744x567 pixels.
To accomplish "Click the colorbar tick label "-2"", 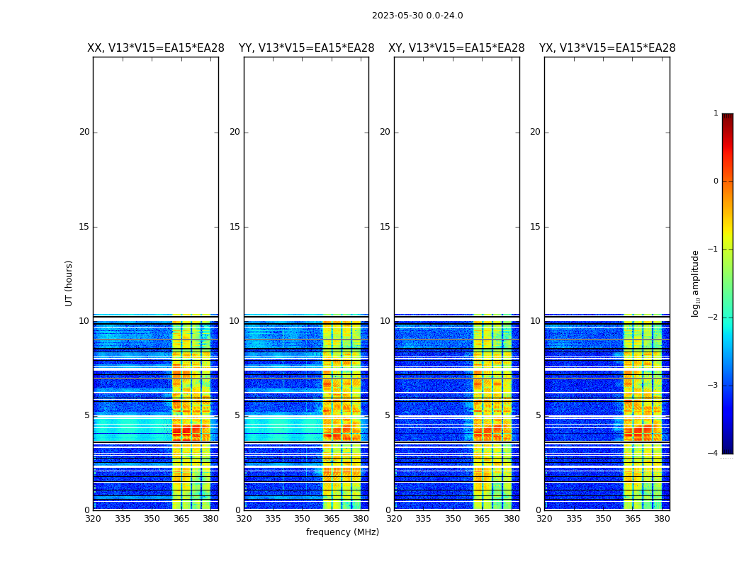I will point(714,318).
